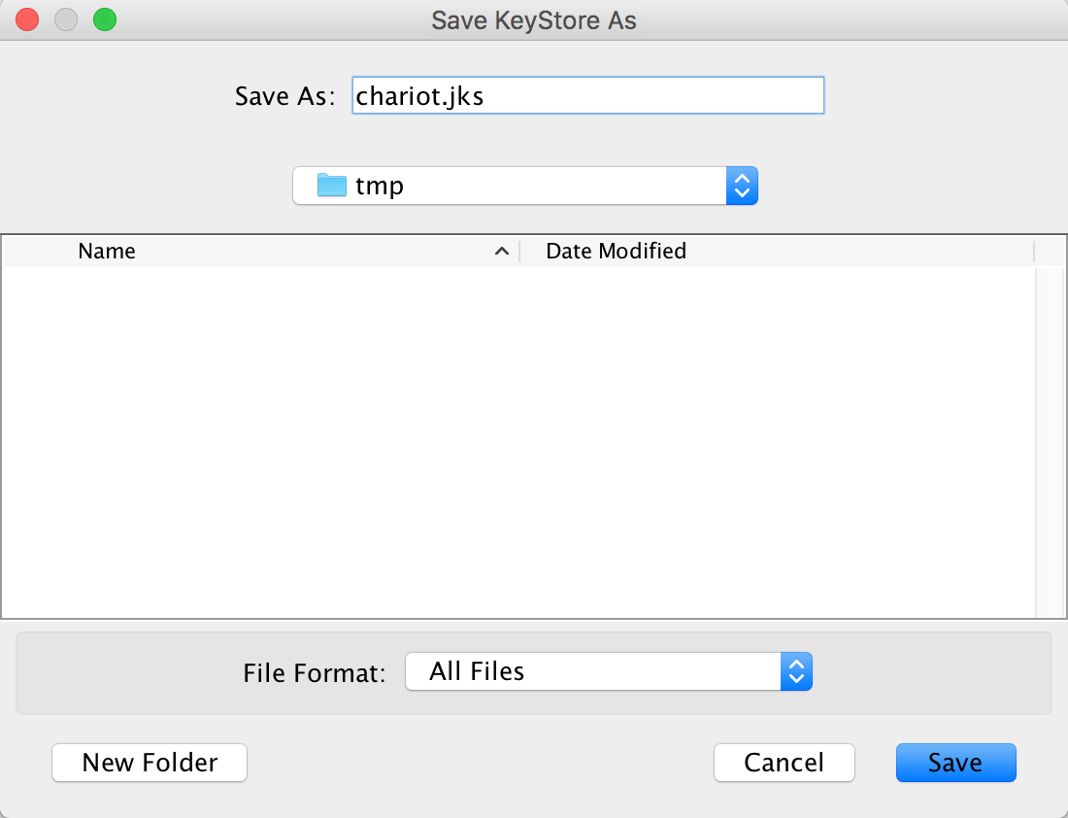
Task: Click the chariot.jks filename field
Action: click(587, 95)
